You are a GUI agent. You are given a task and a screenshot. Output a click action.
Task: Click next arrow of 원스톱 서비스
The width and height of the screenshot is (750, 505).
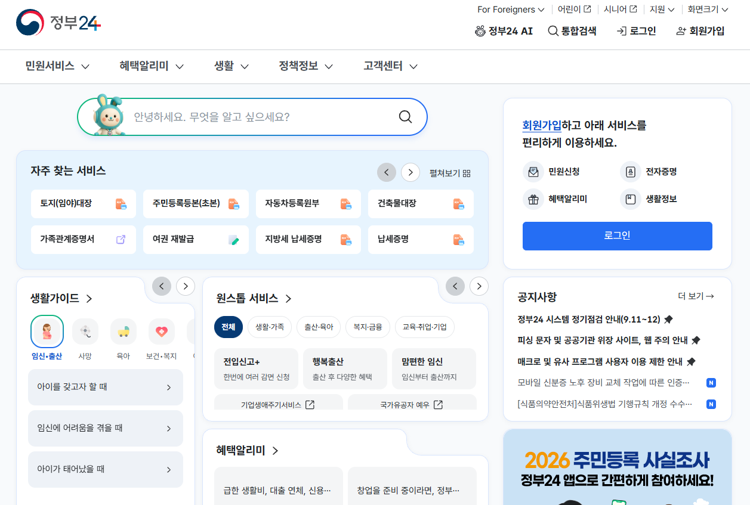click(x=479, y=286)
